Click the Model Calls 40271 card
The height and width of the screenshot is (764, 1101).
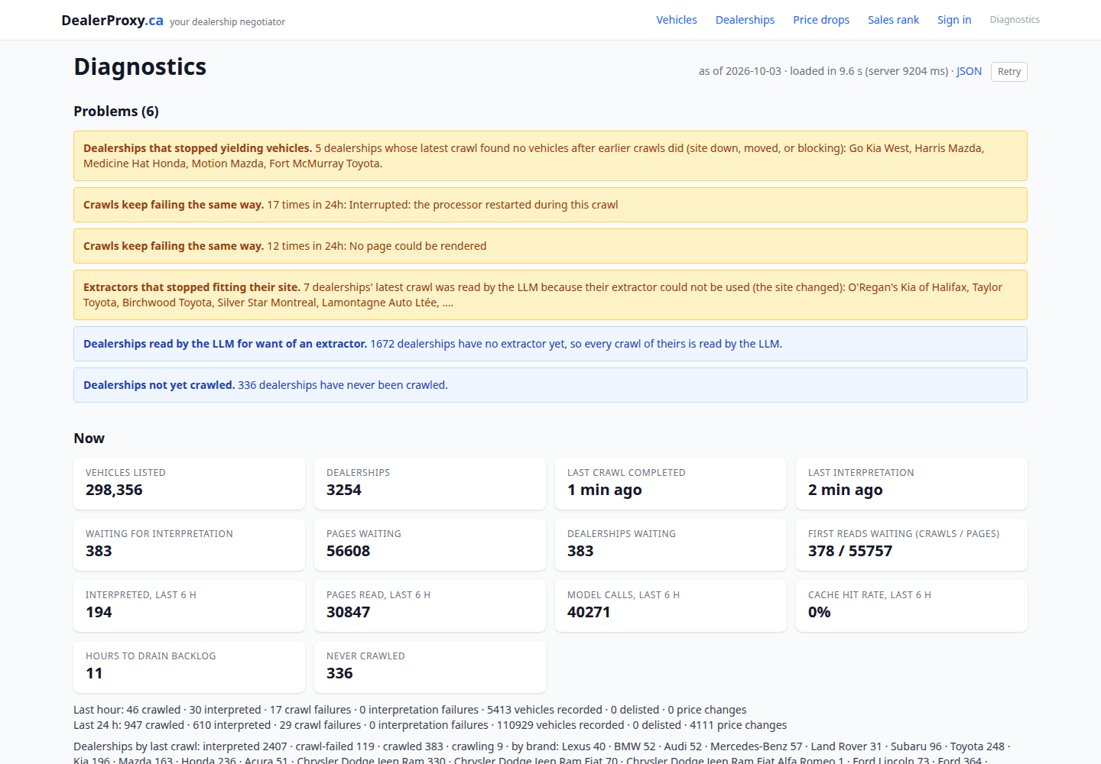671,606
